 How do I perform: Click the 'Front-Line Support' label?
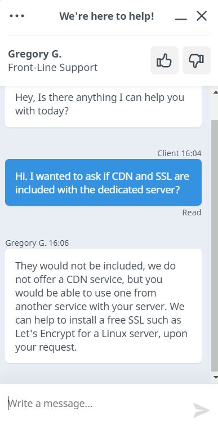53,67
